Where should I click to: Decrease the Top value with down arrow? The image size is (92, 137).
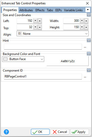(35, 27)
